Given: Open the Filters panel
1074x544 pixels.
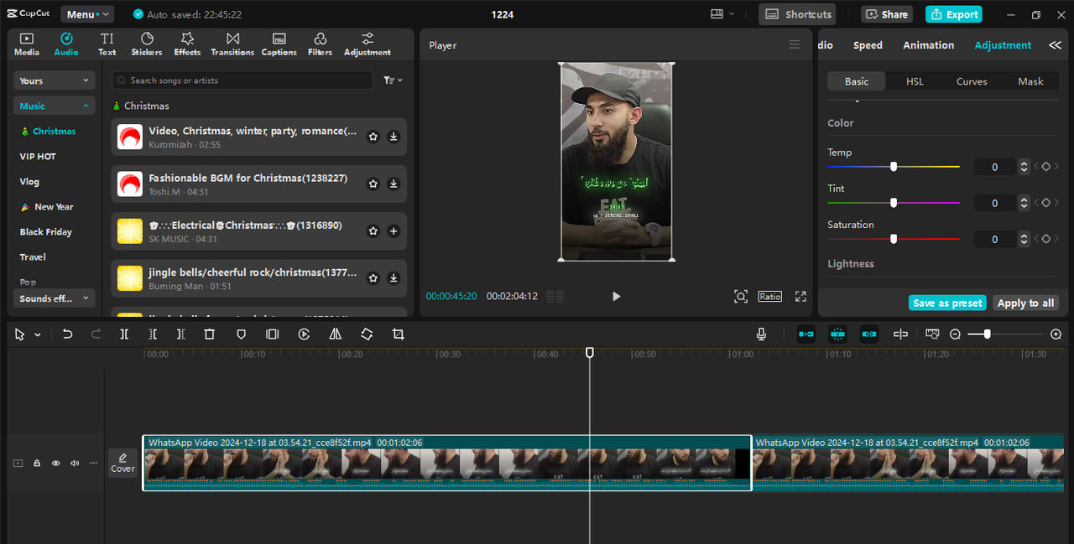Looking at the screenshot, I should [x=320, y=44].
